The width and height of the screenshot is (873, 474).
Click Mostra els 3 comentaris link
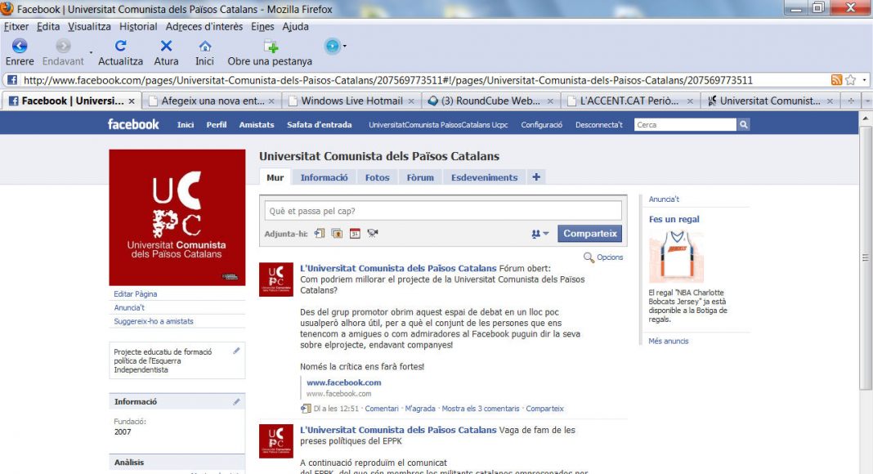click(481, 409)
